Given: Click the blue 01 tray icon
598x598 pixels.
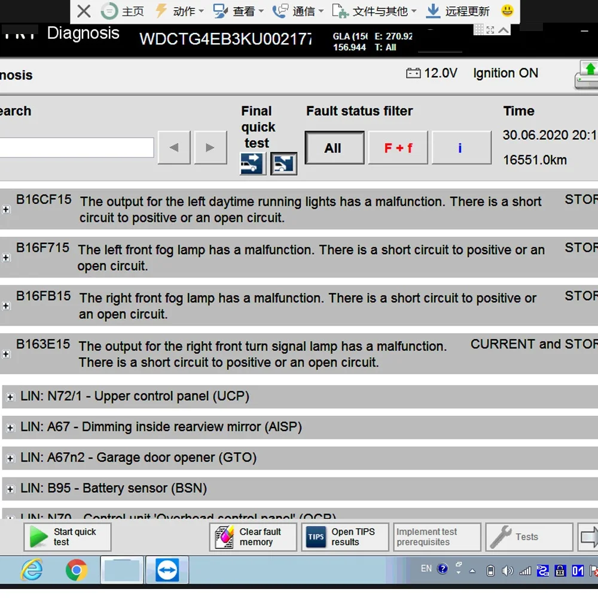Looking at the screenshot, I should pos(578,571).
